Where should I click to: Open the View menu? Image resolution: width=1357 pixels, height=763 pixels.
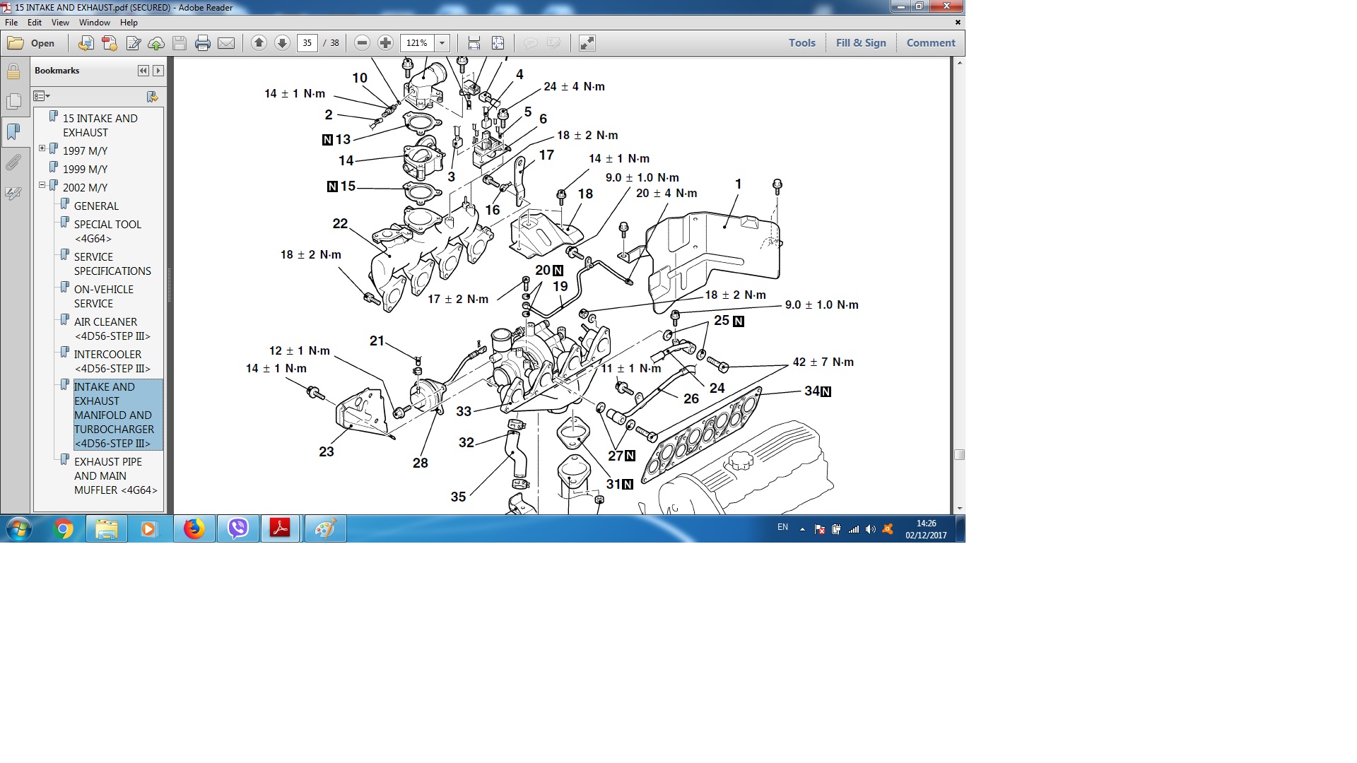[x=60, y=23]
